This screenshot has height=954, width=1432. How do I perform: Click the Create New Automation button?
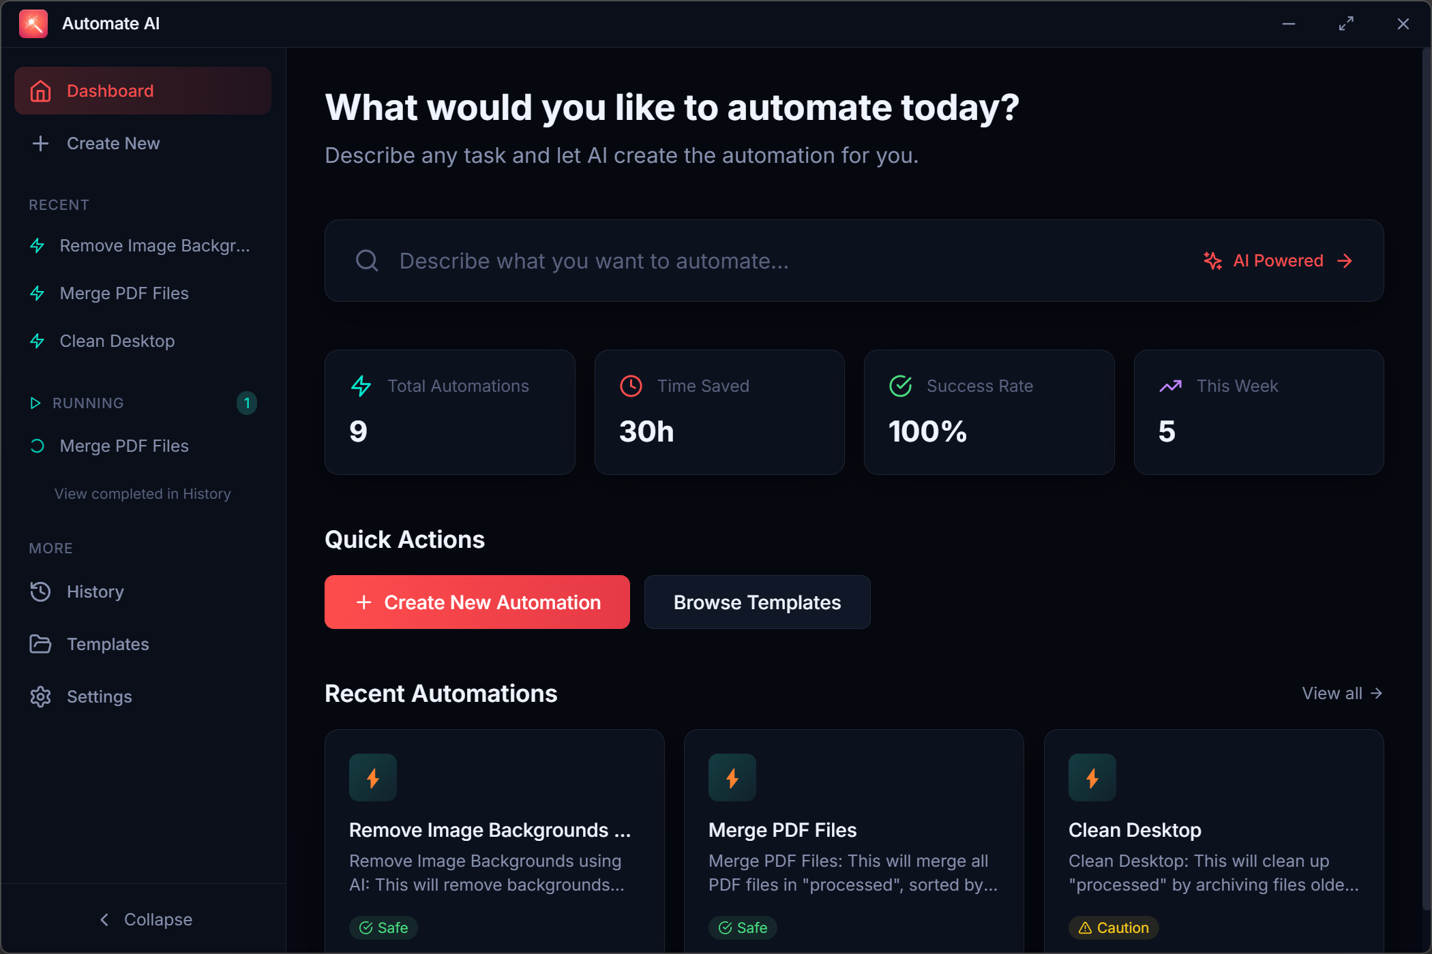point(477,602)
